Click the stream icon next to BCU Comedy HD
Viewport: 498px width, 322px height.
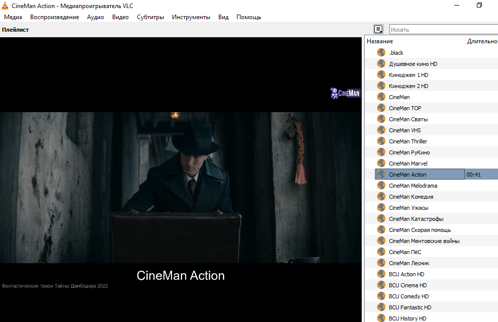tap(381, 296)
